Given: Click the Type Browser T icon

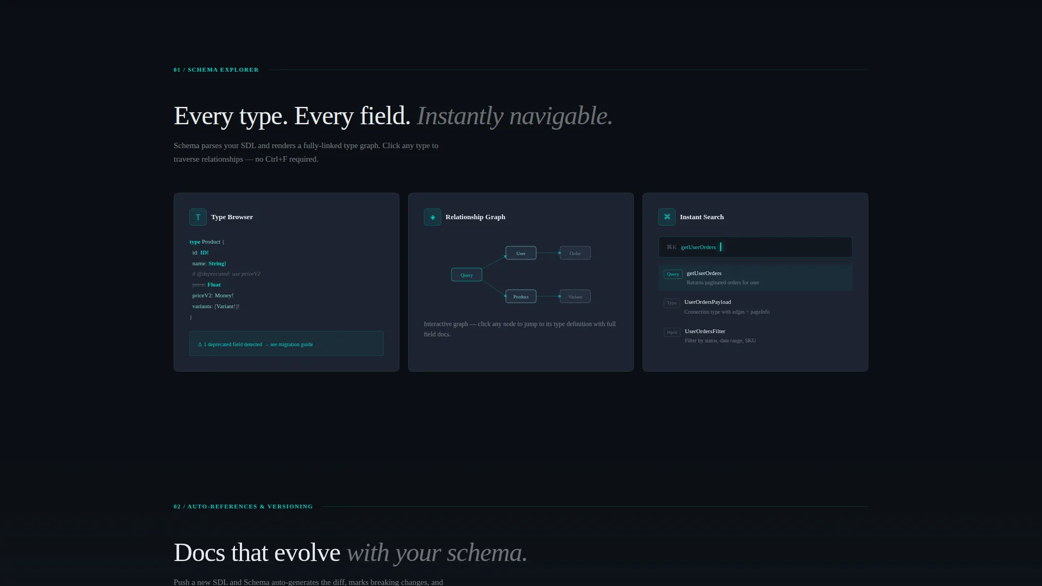Looking at the screenshot, I should [x=198, y=217].
